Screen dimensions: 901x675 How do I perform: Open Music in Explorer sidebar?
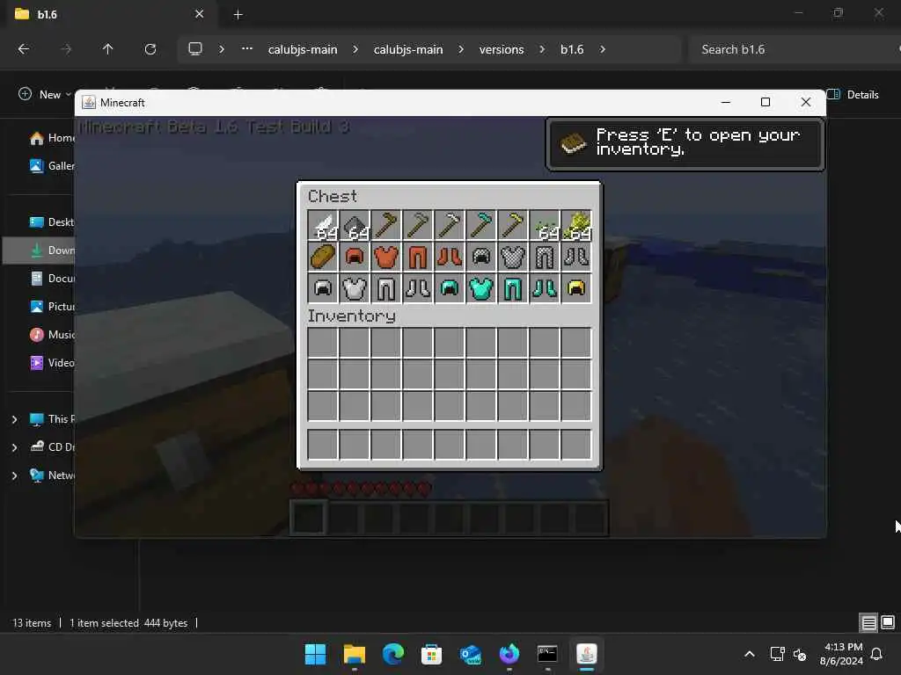click(52, 335)
